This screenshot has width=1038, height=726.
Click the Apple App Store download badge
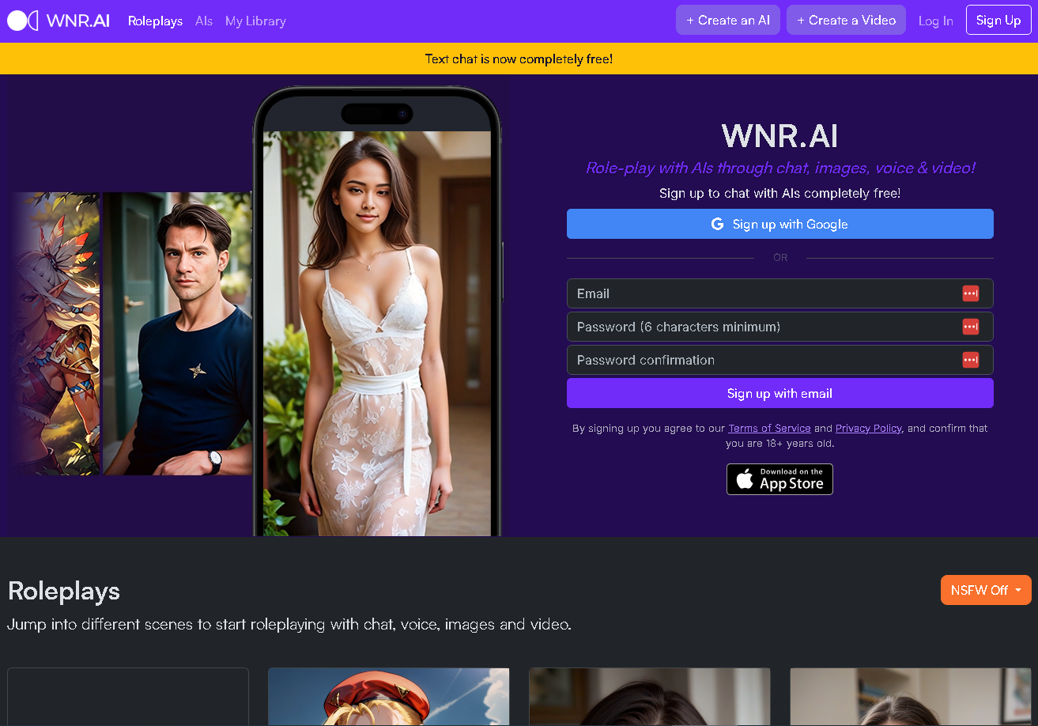pyautogui.click(x=779, y=478)
